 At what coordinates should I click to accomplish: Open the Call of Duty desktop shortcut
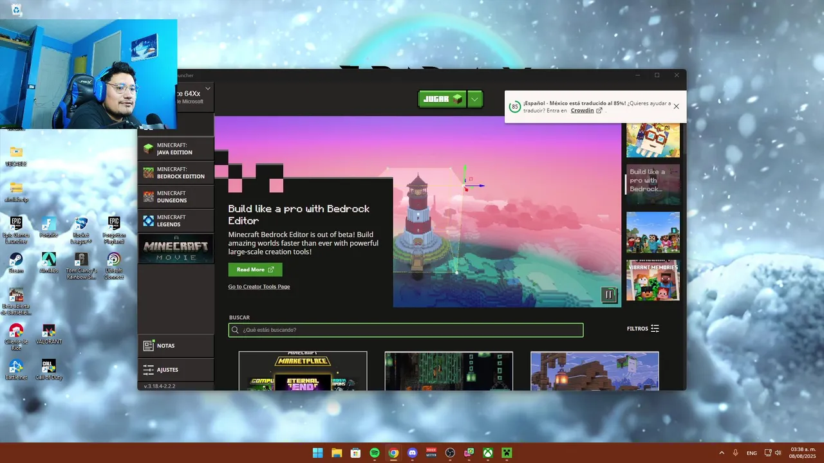[48, 370]
